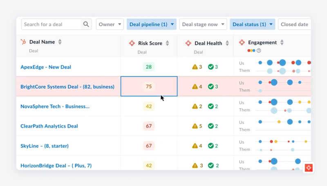Click ApexEdge risk score 28
The image size is (327, 186).
click(149, 67)
